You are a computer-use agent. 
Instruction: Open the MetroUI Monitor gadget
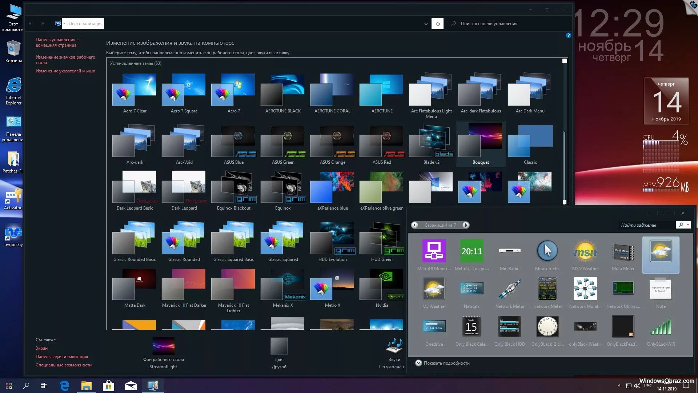tap(434, 251)
